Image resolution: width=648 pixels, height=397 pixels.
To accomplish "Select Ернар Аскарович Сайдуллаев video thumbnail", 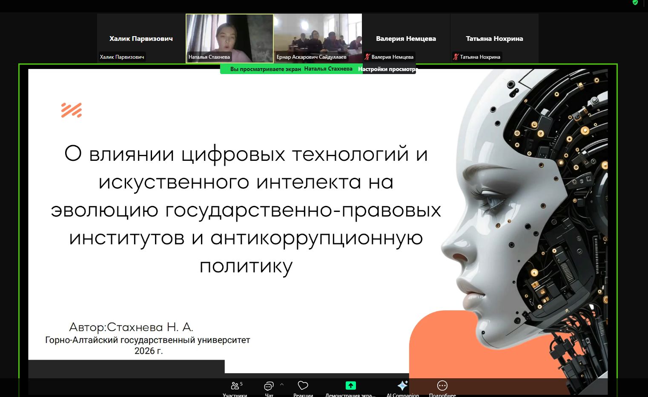I will pyautogui.click(x=318, y=38).
